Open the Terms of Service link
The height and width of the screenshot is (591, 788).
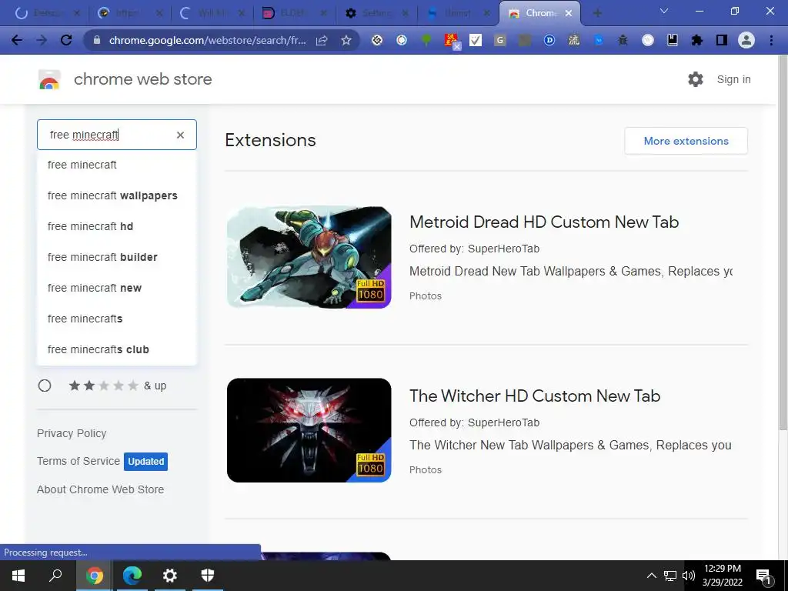coord(78,461)
